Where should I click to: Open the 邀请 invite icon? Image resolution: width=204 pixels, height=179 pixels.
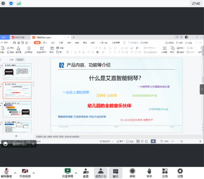tap(86, 173)
